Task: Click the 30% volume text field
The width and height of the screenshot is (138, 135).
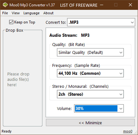Action: pos(96,108)
